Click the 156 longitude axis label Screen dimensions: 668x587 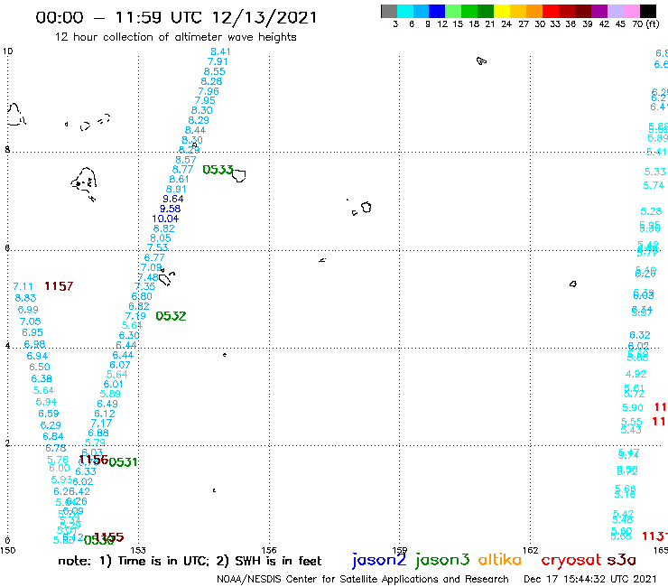269,551
